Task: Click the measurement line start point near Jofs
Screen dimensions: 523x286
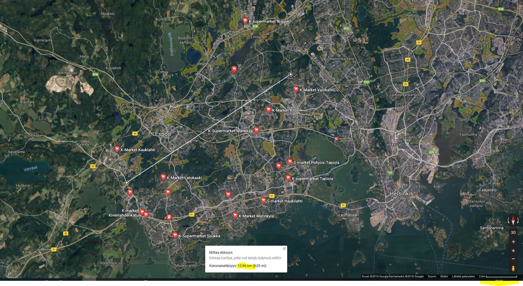Action: click(x=126, y=183)
